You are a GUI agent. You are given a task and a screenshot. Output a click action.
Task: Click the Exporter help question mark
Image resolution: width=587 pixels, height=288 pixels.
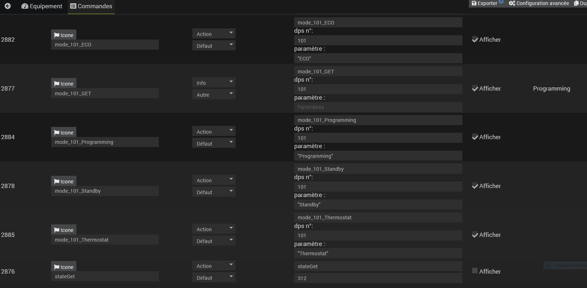tap(501, 2)
